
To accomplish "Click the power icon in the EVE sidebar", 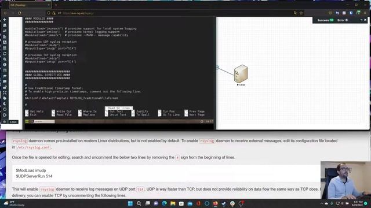I will tap(5, 109).
